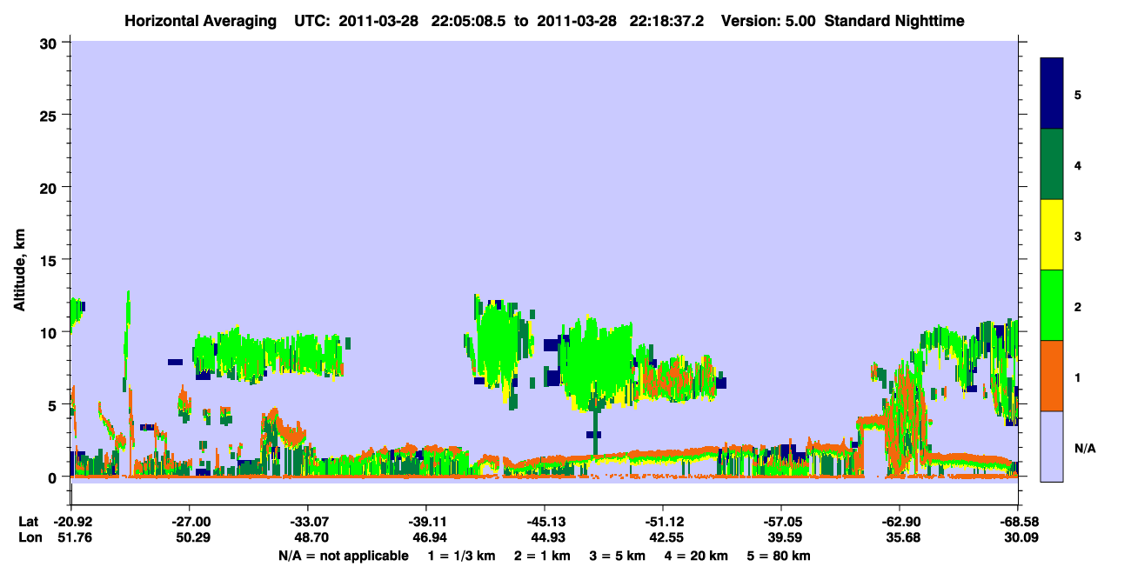The width and height of the screenshot is (1131, 580).
Task: Click legend text 'N/A = not applicable'
Action: [x=343, y=556]
